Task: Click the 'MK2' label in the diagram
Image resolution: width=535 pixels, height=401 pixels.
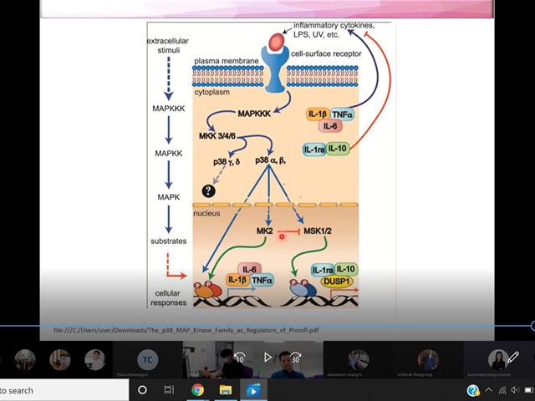Action: pyautogui.click(x=265, y=231)
